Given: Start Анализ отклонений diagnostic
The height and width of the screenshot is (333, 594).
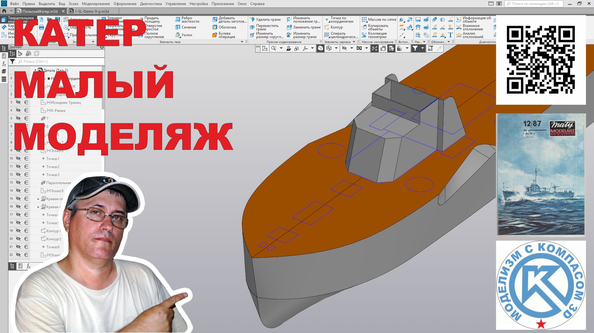Looking at the screenshot, I should point(470,35).
